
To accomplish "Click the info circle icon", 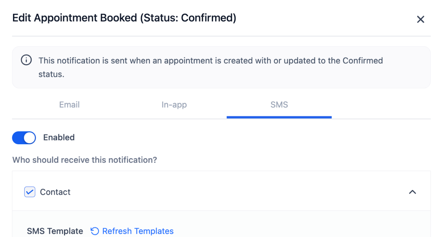I will pyautogui.click(x=26, y=60).
